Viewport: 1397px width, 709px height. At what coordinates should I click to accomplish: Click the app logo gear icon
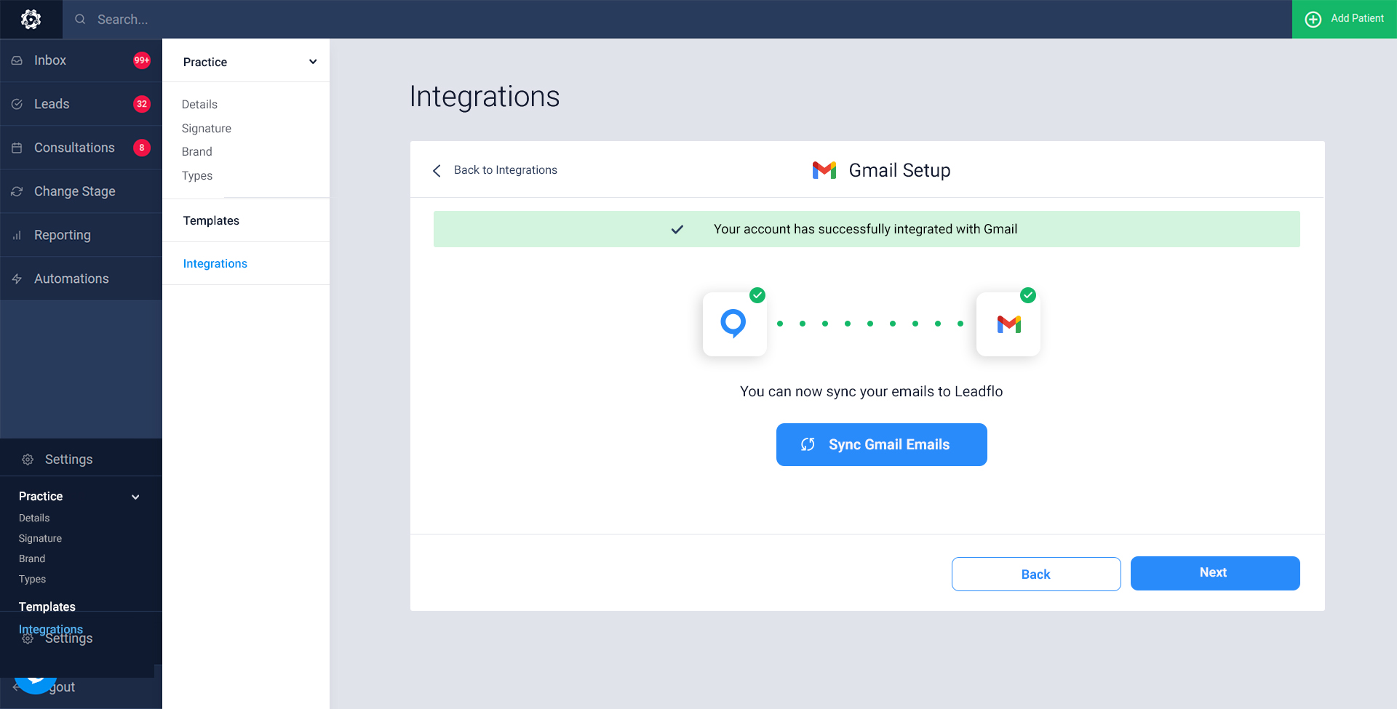pos(31,19)
